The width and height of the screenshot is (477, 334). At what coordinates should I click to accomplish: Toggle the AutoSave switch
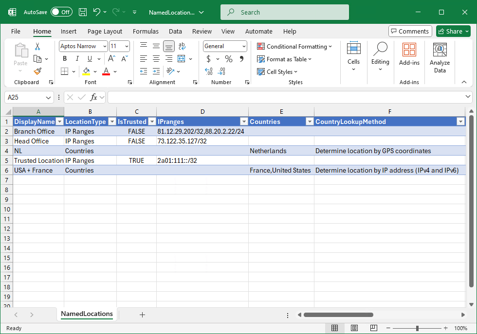coord(61,12)
